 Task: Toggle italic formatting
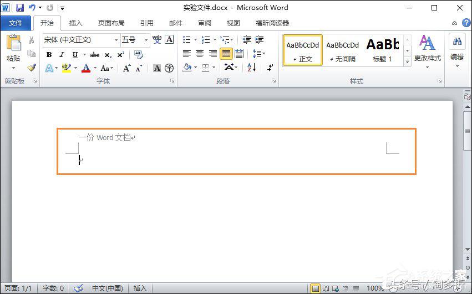[x=62, y=55]
